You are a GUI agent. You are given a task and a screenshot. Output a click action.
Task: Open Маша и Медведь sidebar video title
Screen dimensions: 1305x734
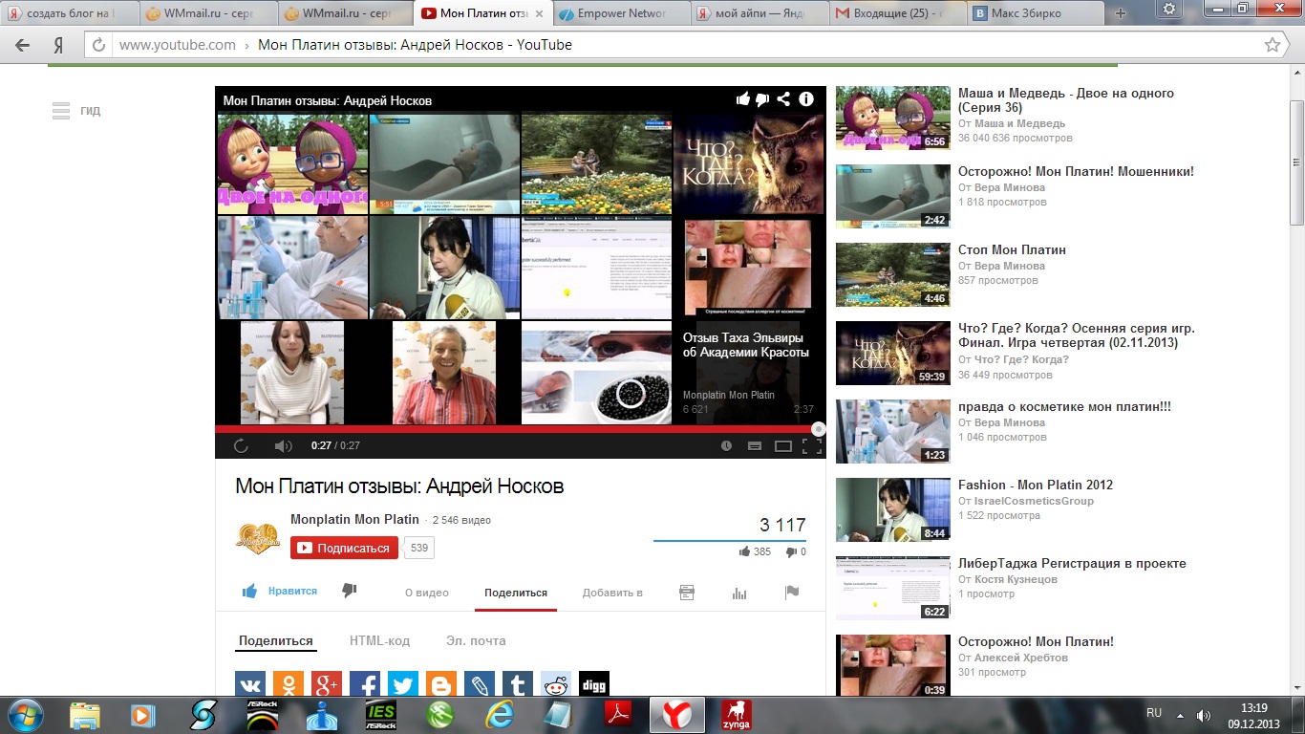coord(1066,100)
